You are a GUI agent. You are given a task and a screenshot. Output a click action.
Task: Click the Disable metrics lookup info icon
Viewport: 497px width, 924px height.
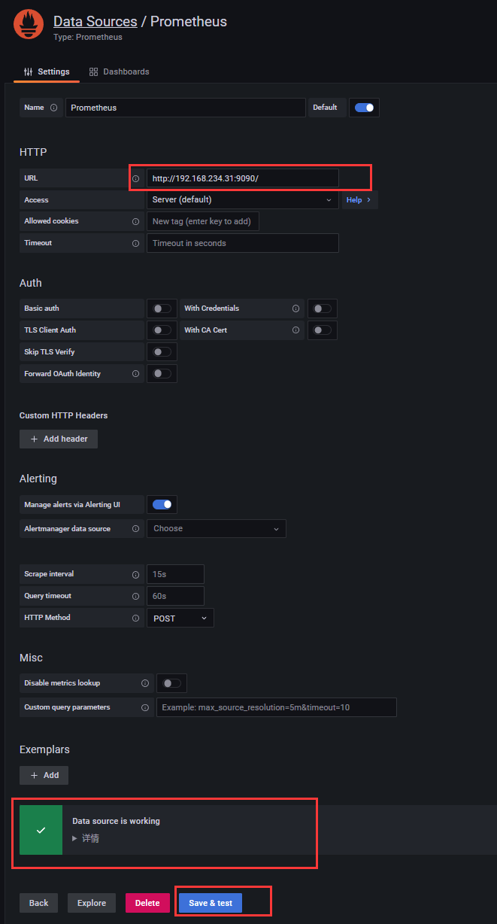click(145, 683)
